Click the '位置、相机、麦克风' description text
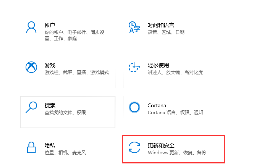The image size is (259, 168). (x=65, y=153)
